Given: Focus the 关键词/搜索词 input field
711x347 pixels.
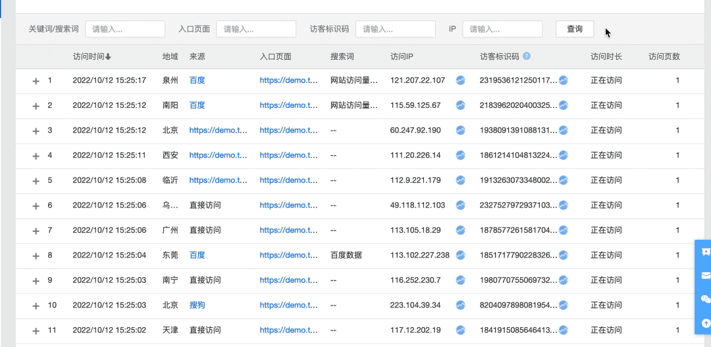Looking at the screenshot, I should pos(125,29).
